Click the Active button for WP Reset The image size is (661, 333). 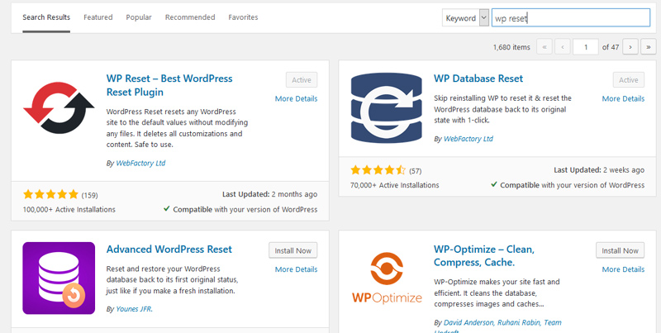tap(302, 80)
